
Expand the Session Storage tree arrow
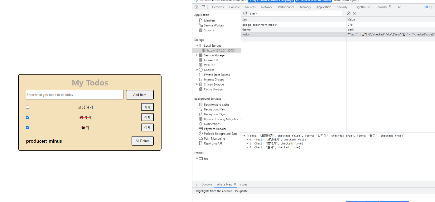[x=197, y=55]
